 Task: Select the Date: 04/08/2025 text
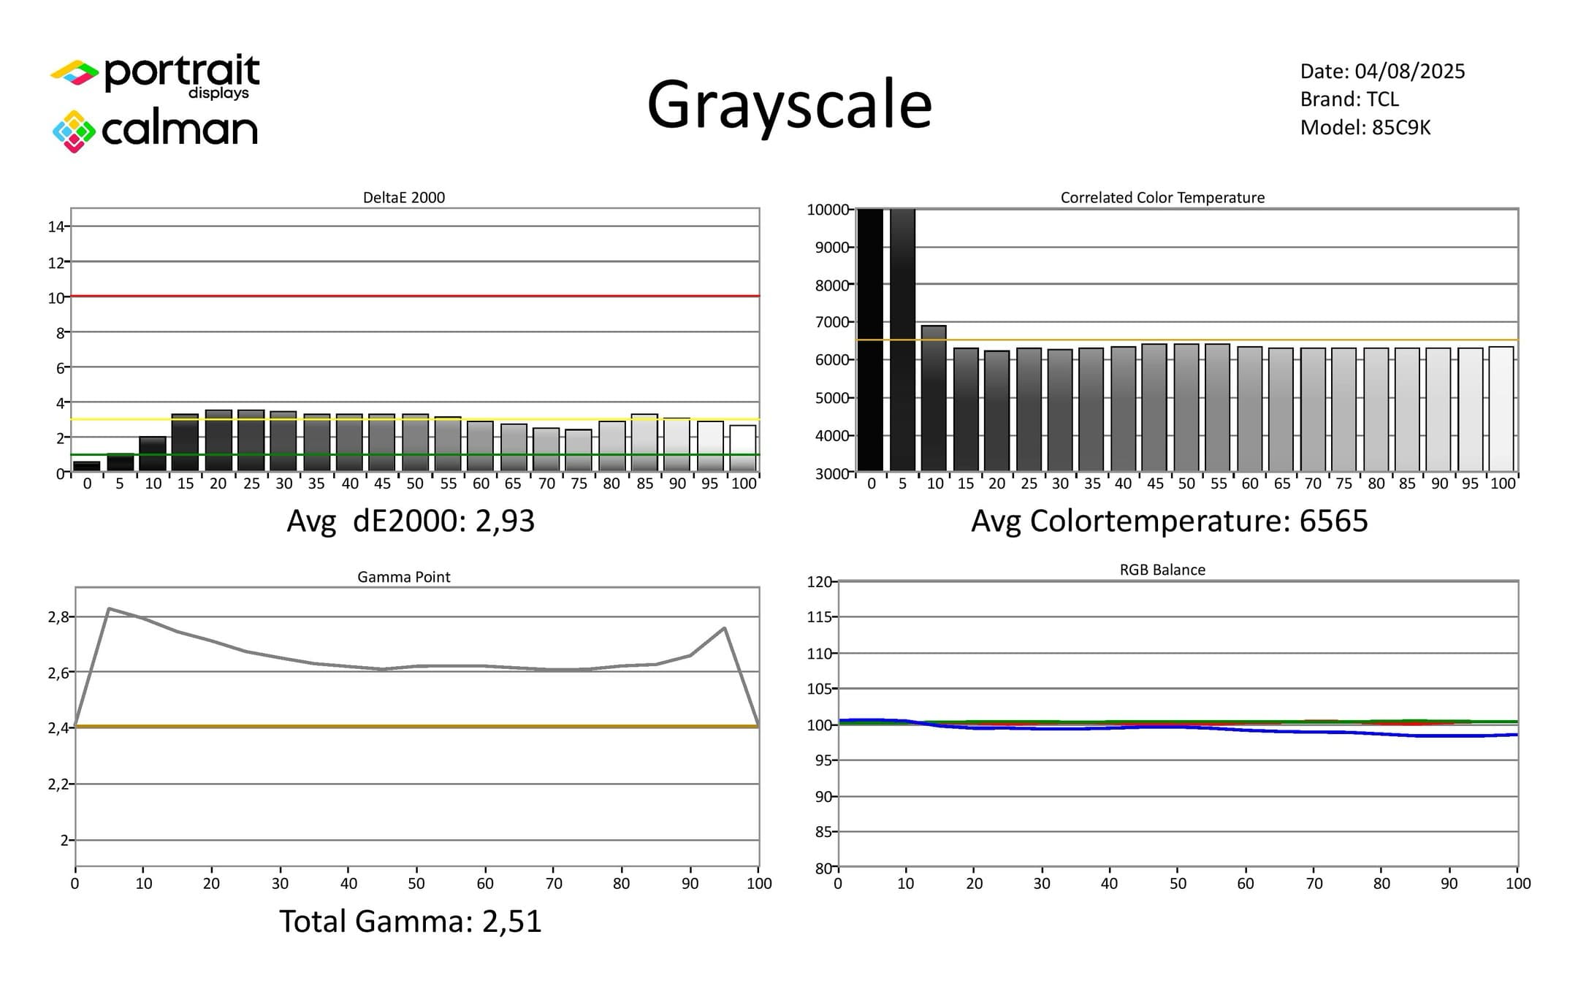click(1382, 71)
